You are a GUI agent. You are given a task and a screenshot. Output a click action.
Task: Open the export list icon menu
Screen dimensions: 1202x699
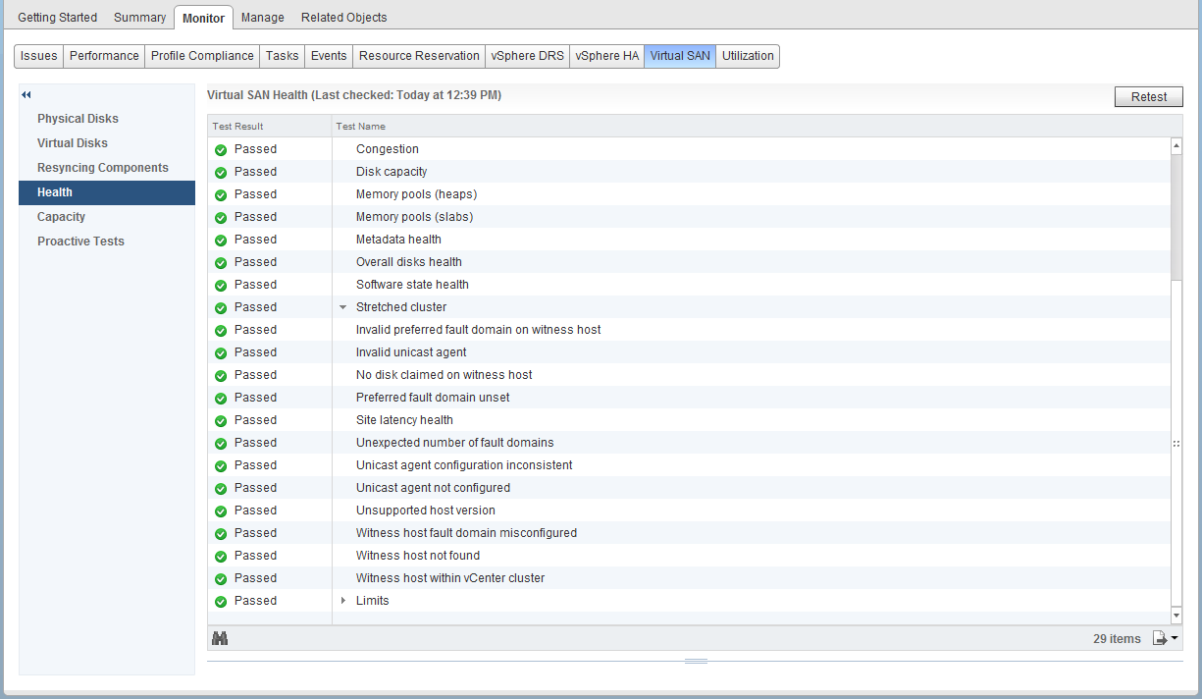[x=1165, y=638]
